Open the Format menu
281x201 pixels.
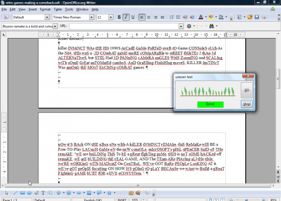tap(45, 9)
